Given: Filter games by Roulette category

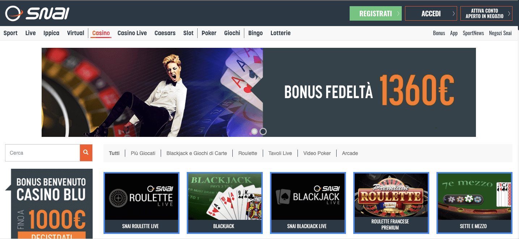Looking at the screenshot, I should pyautogui.click(x=248, y=153).
